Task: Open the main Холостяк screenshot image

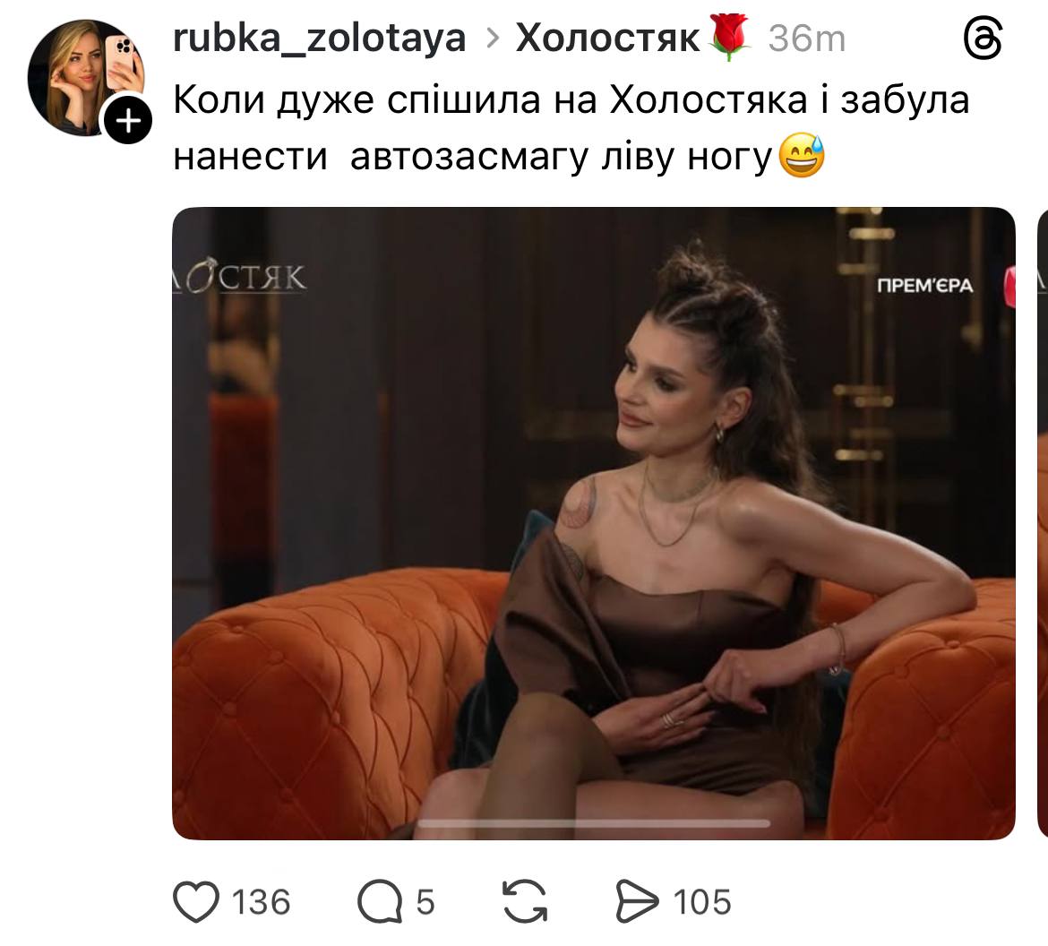Action: [x=594, y=523]
